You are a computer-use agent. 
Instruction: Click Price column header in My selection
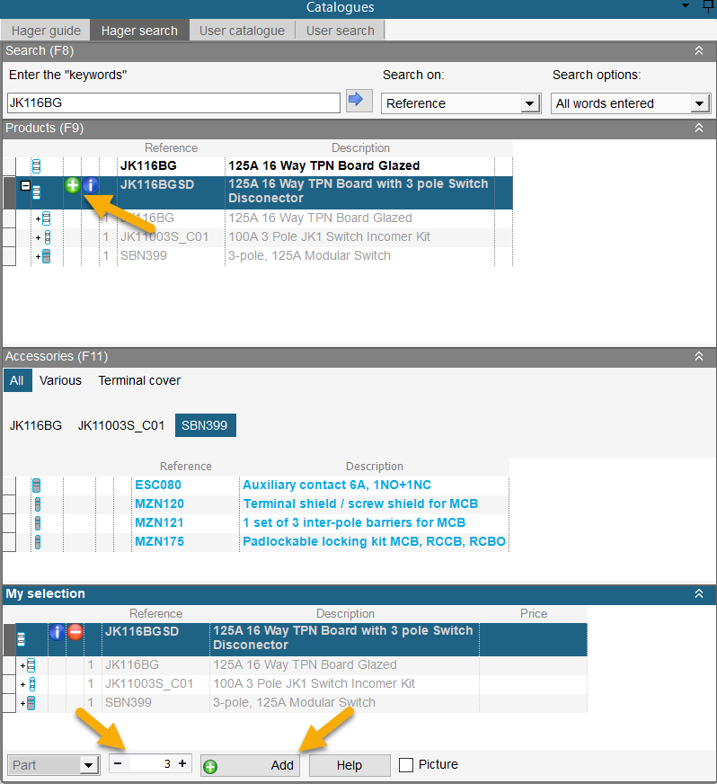coord(534,614)
